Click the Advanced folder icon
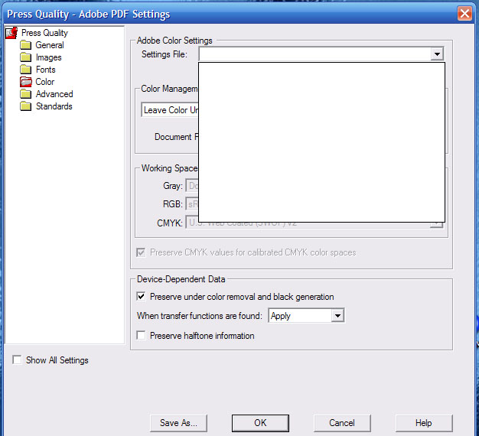The width and height of the screenshot is (479, 436). tap(26, 94)
